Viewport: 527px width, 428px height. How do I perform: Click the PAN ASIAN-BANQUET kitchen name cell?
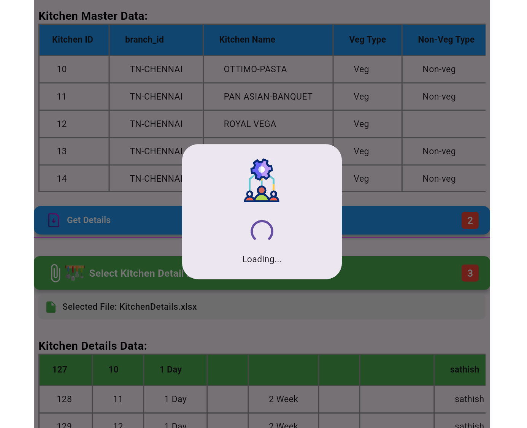(x=268, y=97)
